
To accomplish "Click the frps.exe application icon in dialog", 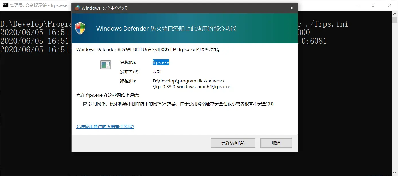I will click(x=106, y=65).
